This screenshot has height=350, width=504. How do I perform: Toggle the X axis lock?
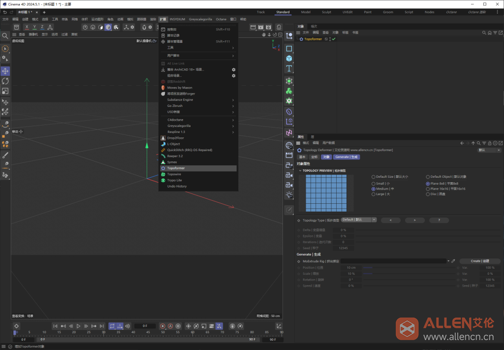click(x=27, y=27)
